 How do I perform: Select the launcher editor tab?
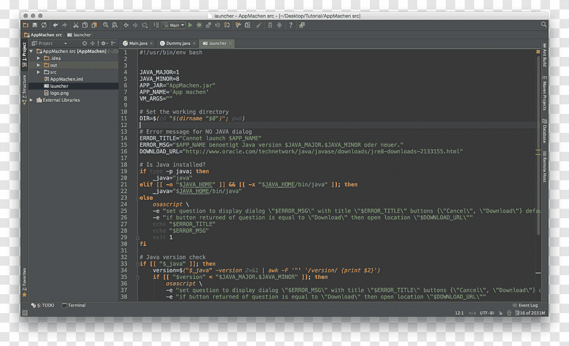217,43
